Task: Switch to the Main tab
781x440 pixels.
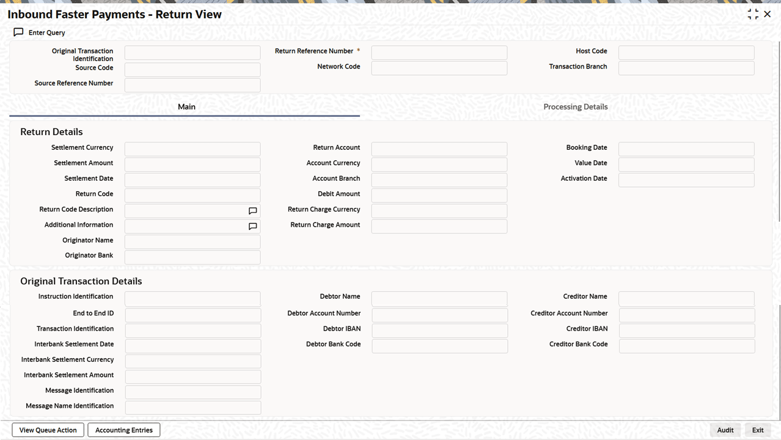Action: coord(186,107)
